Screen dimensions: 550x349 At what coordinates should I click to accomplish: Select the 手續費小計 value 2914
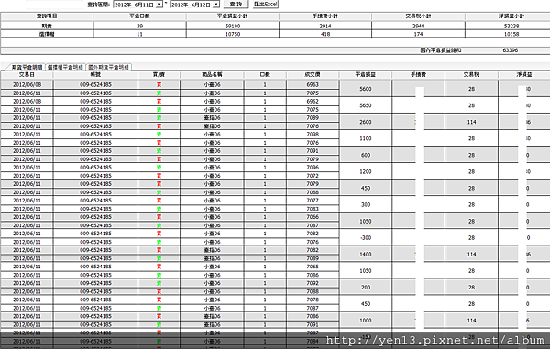[325, 26]
